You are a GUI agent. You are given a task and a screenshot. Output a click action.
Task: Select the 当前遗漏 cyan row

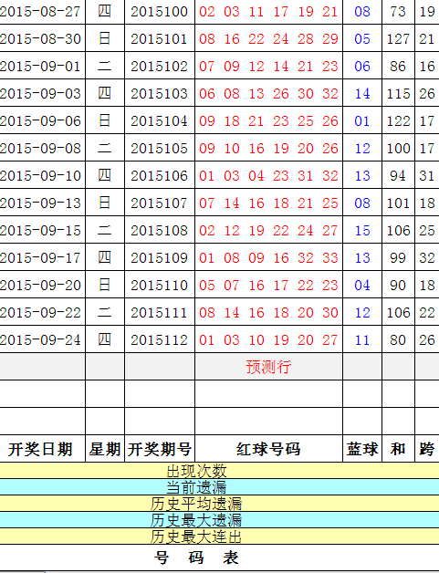pos(219,487)
